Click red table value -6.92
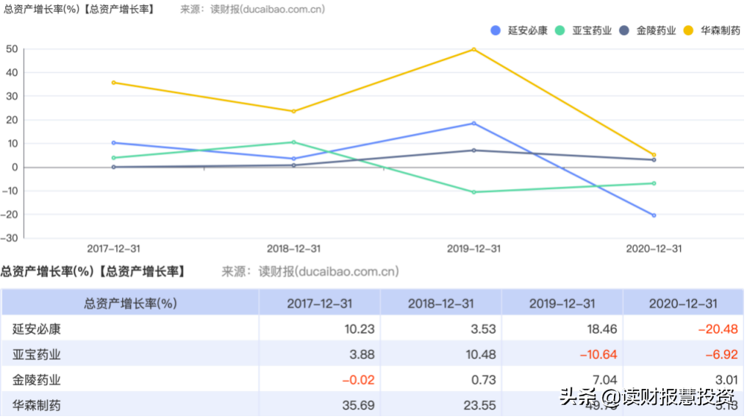Viewport: 747px width, 419px height. [721, 355]
